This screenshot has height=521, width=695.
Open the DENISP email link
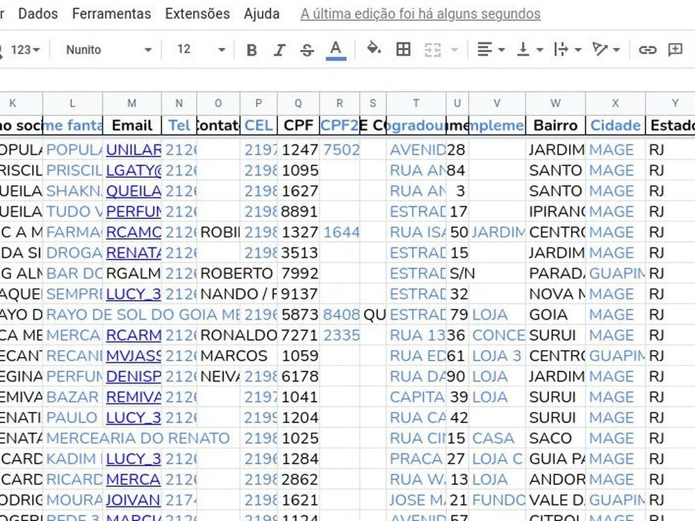pyautogui.click(x=133, y=377)
